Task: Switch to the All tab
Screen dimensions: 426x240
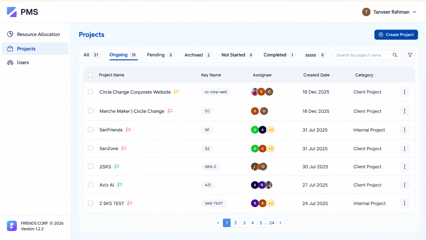Action: point(92,55)
